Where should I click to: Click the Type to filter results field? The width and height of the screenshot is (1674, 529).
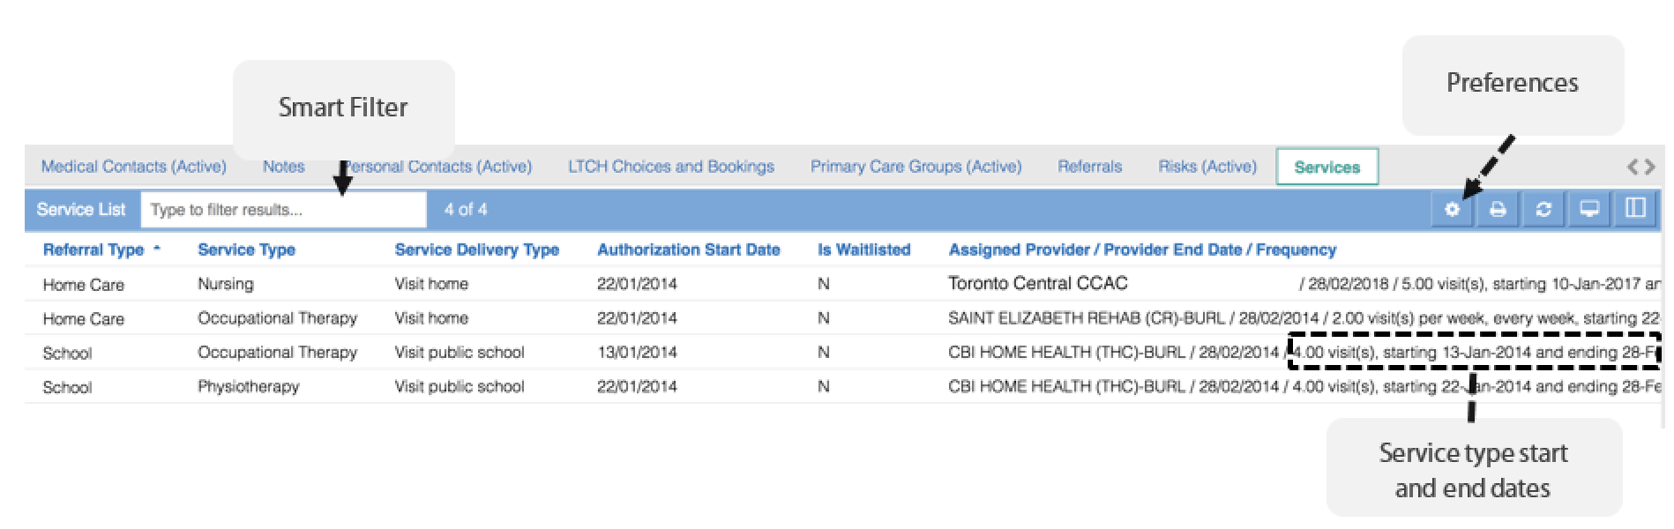point(283,210)
